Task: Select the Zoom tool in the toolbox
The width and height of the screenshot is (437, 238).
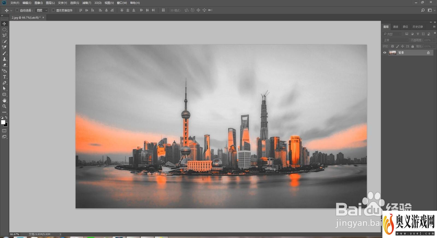Action: (4, 106)
